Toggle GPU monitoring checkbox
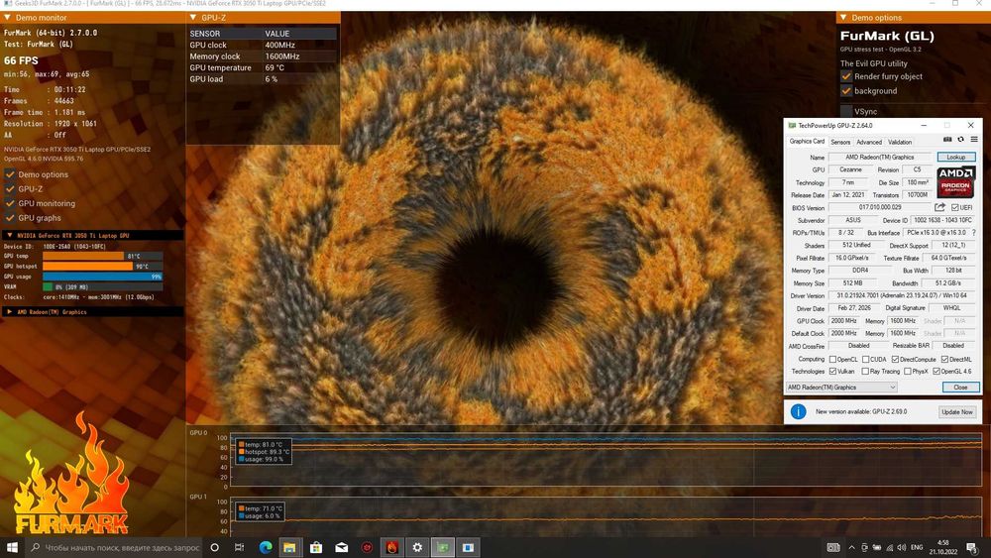The height and width of the screenshot is (558, 991). 10,203
